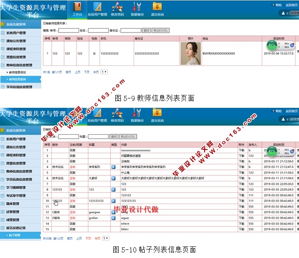Click type icon in row 6 大家好
Viewport: 299px width, 258px height.
coord(114,178)
